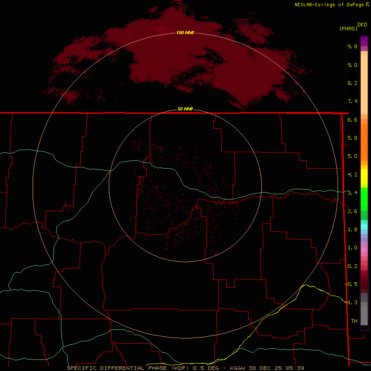The width and height of the screenshot is (371, 371).
Task: Click the [PHAS] legend unit label
Action: (x=348, y=28)
